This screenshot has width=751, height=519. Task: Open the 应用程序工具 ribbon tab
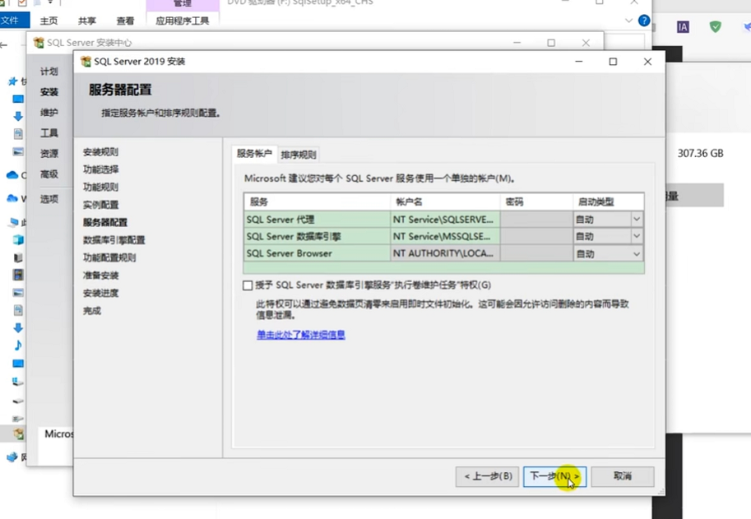coord(183,21)
